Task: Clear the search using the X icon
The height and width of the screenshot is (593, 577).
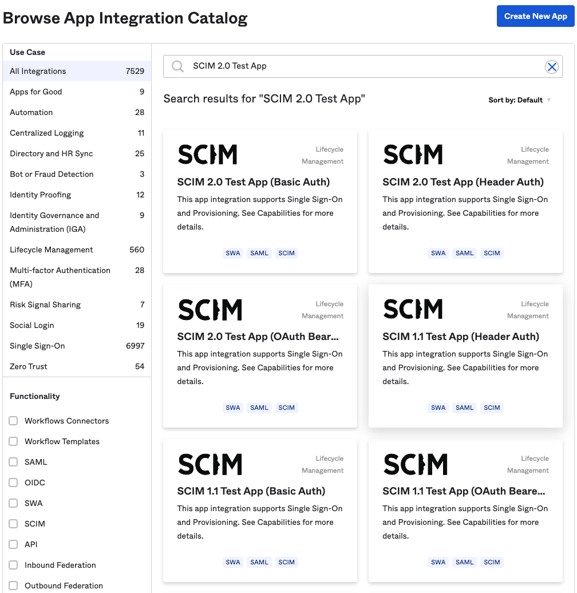Action: point(552,66)
